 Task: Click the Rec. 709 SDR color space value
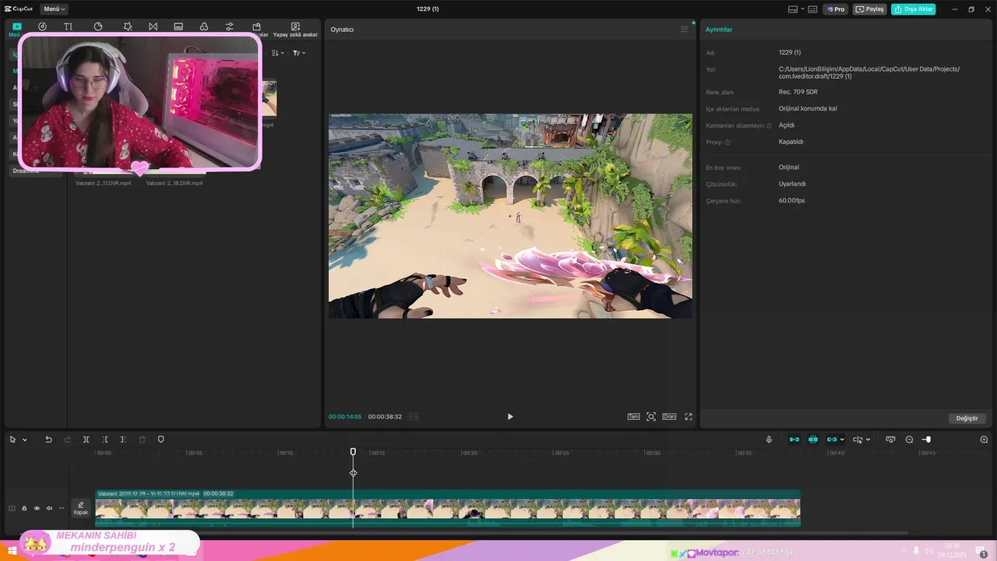(x=798, y=92)
